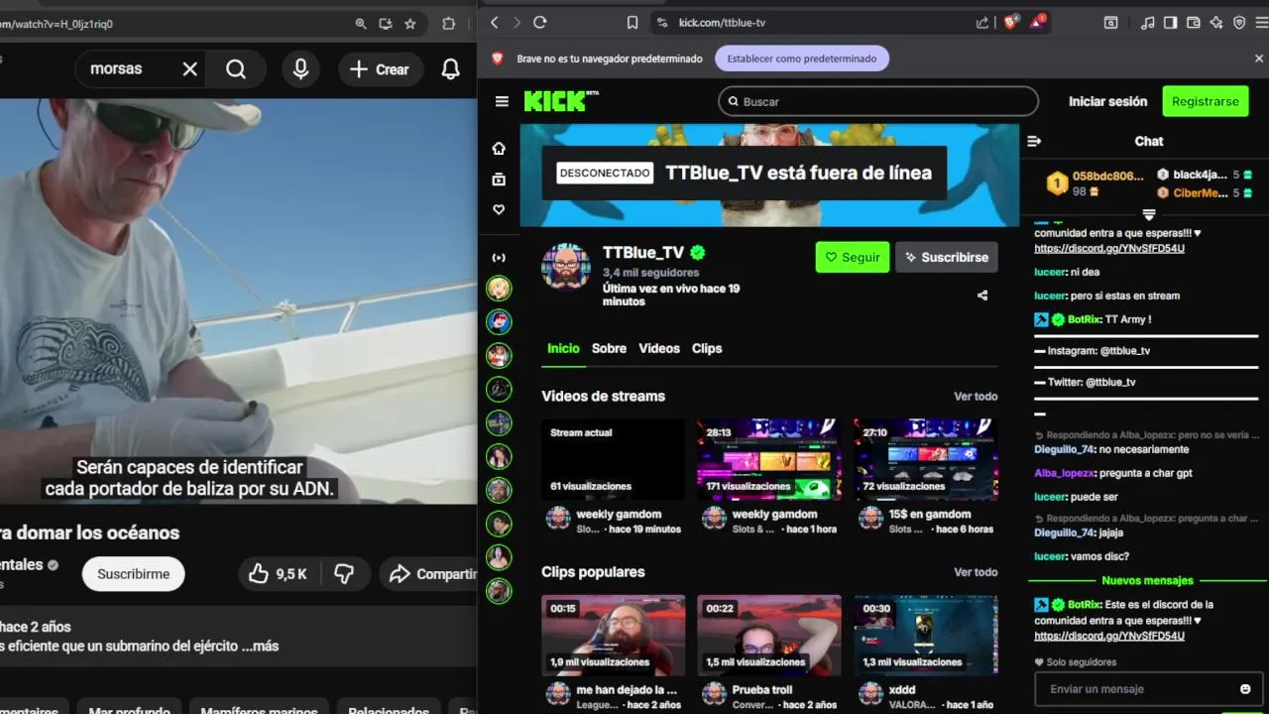Click 'Nuevos mensajes' chat divider
The image size is (1269, 714).
pos(1147,580)
